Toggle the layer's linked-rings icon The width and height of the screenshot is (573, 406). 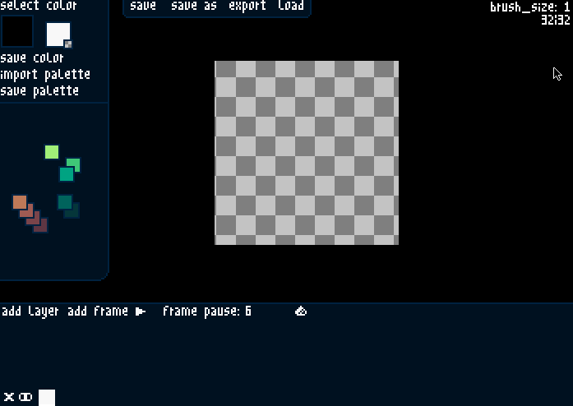click(x=25, y=396)
